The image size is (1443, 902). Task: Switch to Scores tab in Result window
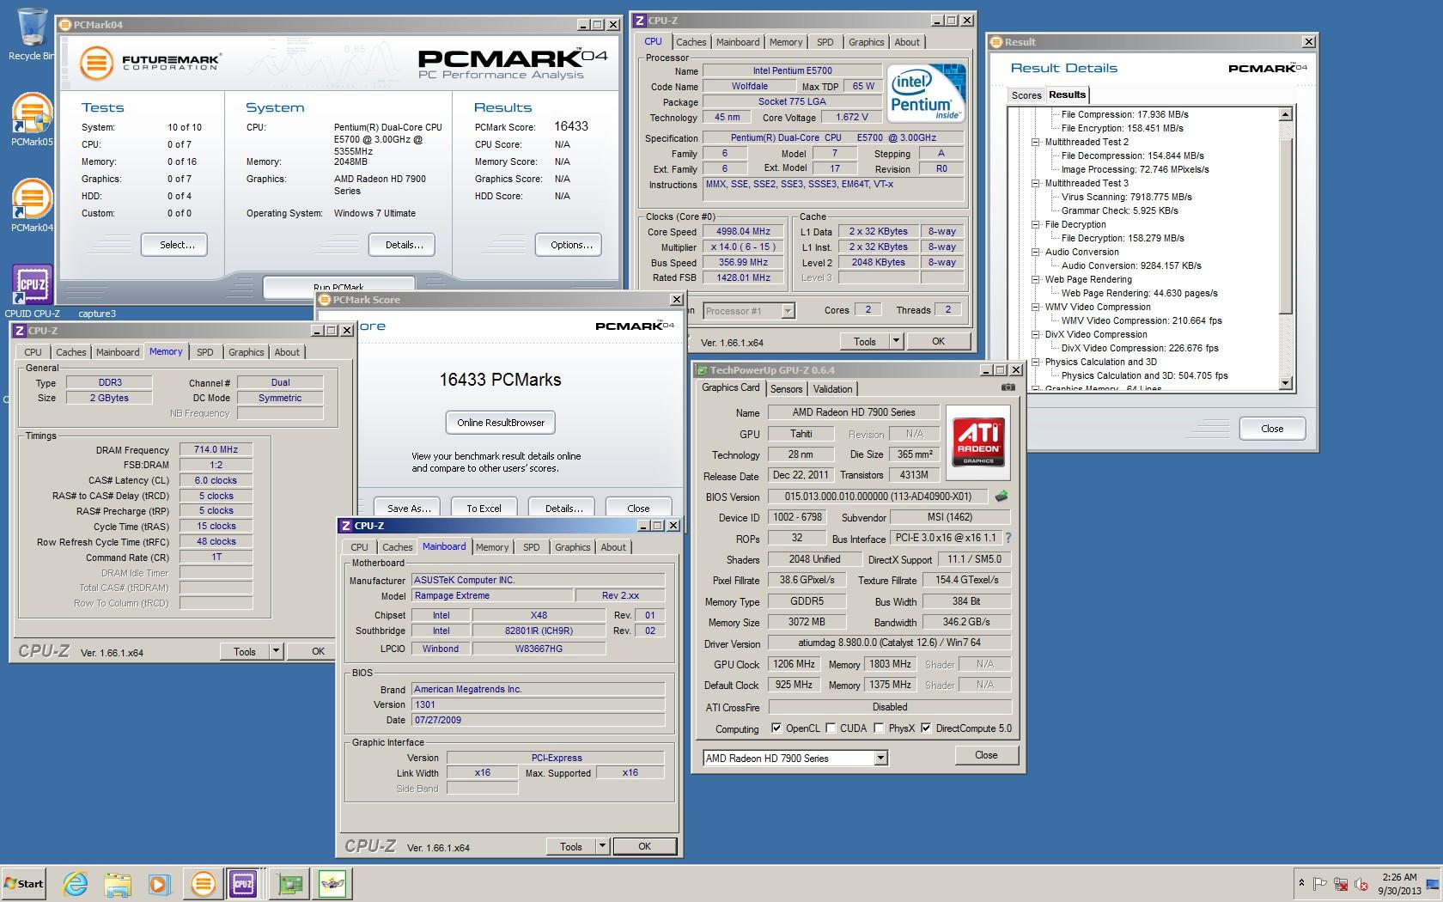(1026, 95)
